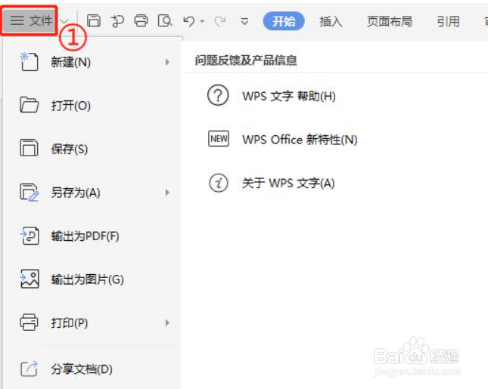
Task: Click the 问题反馈及产品信息 heading
Action: click(246, 60)
